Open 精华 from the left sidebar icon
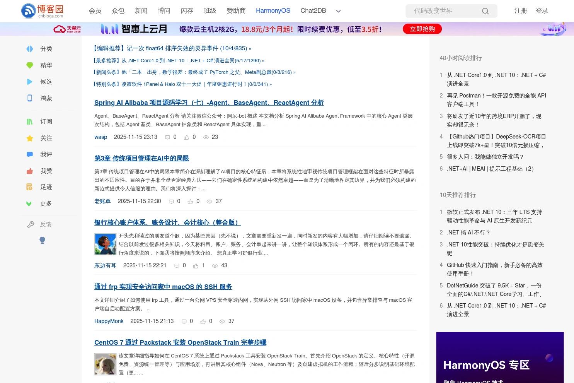This screenshot has height=383, width=574. pyautogui.click(x=30, y=65)
